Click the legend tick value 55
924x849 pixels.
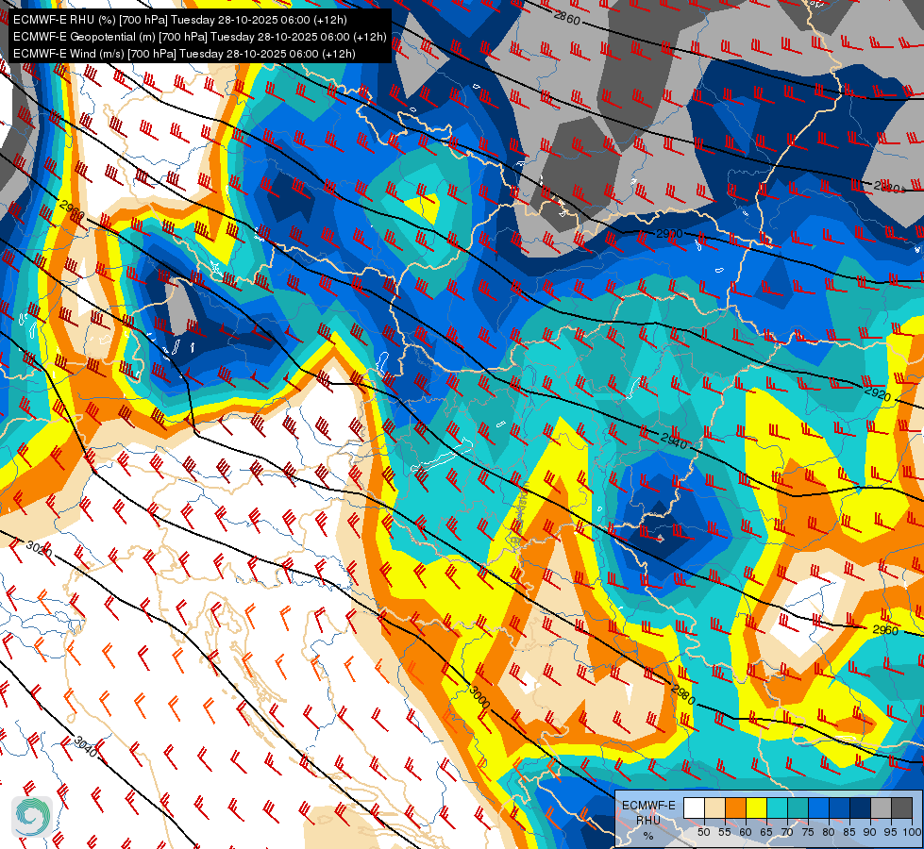tap(725, 832)
